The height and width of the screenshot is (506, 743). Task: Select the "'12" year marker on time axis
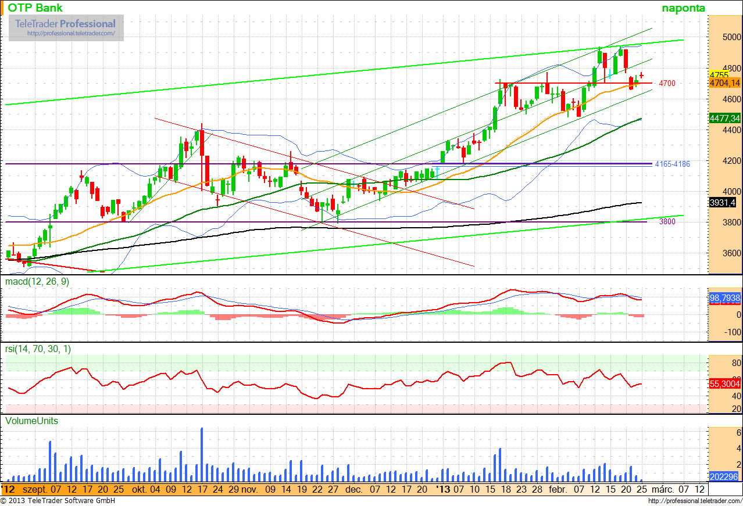(x=8, y=489)
